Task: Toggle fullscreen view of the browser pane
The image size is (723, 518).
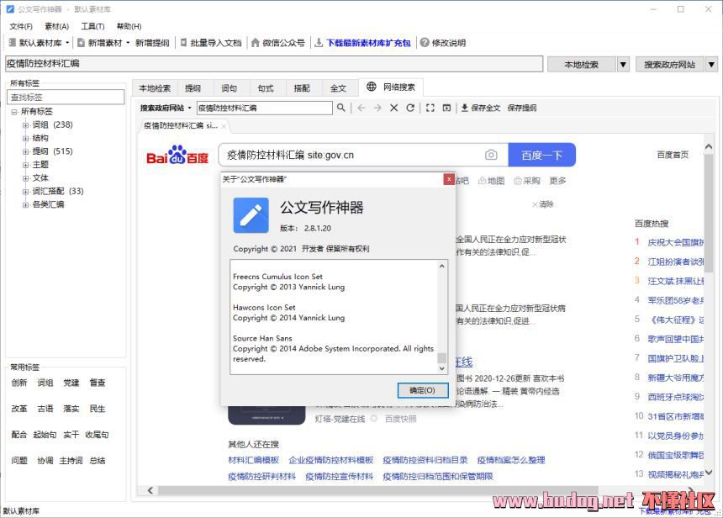Action: point(430,108)
